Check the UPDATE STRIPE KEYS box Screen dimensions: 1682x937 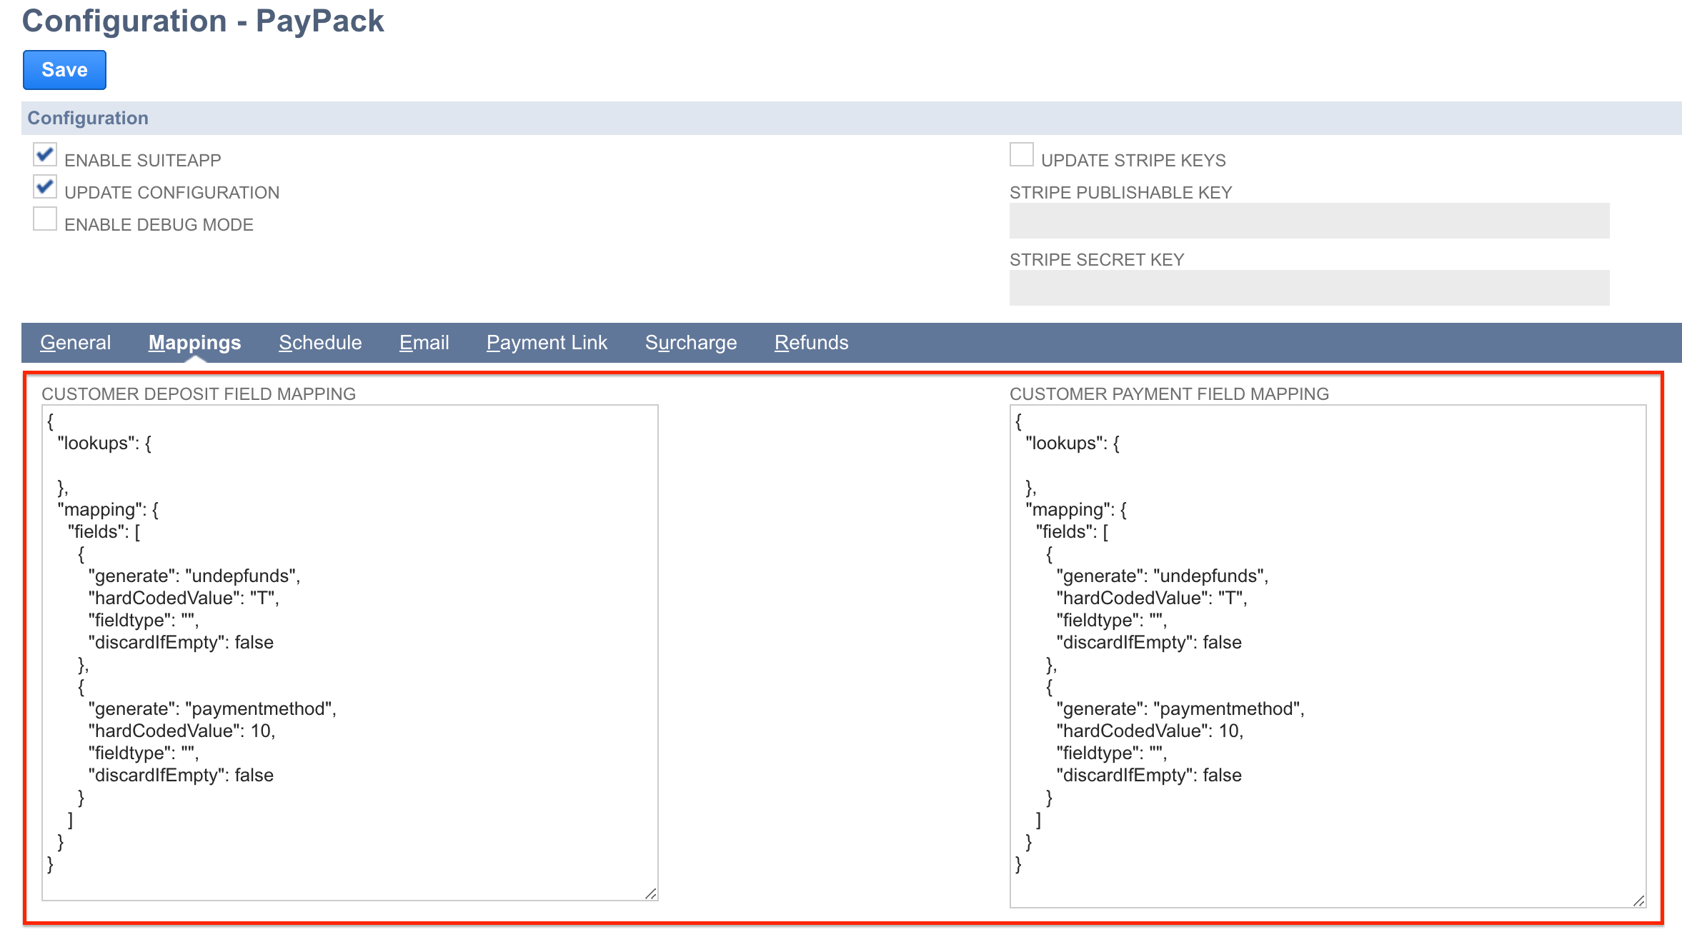1022,154
